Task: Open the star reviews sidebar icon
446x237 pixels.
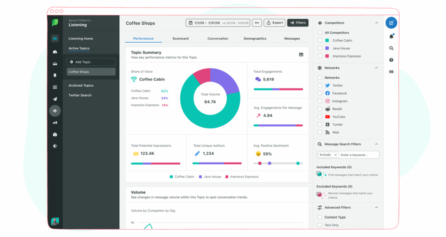Action: [55, 146]
